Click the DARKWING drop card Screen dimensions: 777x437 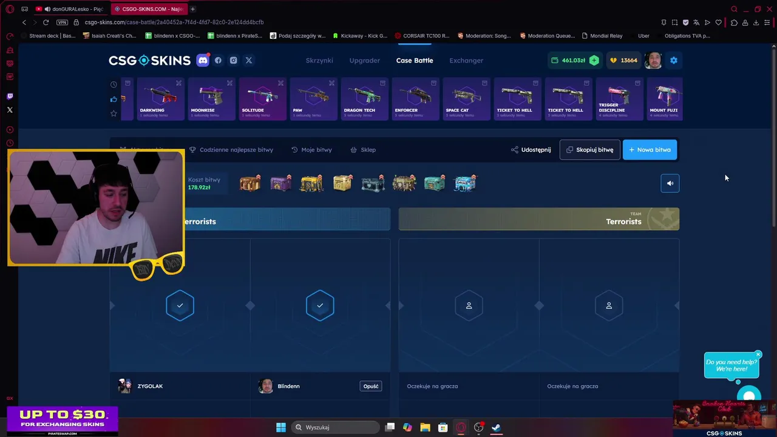[160, 99]
